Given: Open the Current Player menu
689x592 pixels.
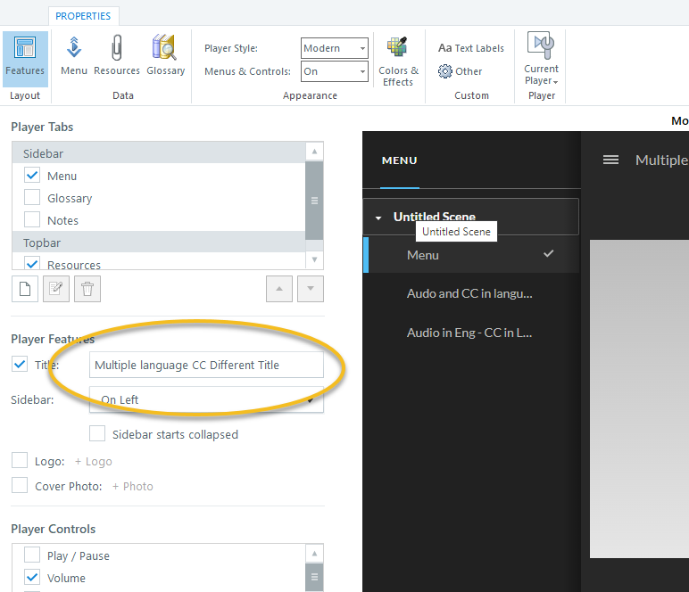Looking at the screenshot, I should point(541,59).
